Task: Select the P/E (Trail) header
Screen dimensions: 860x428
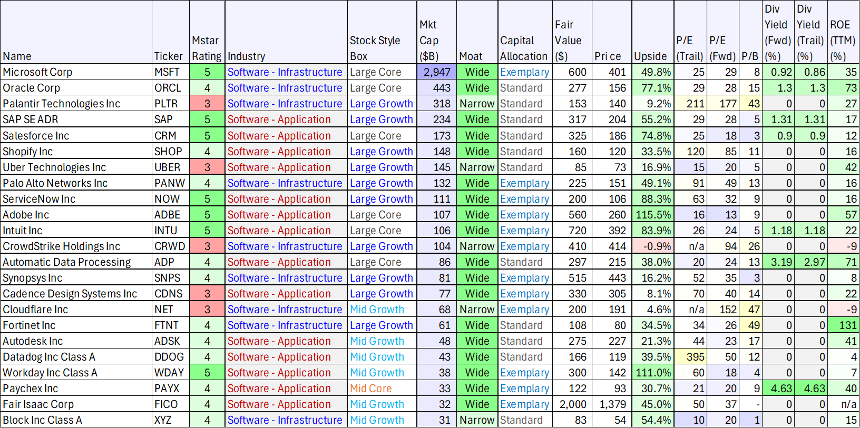Action: pos(690,32)
